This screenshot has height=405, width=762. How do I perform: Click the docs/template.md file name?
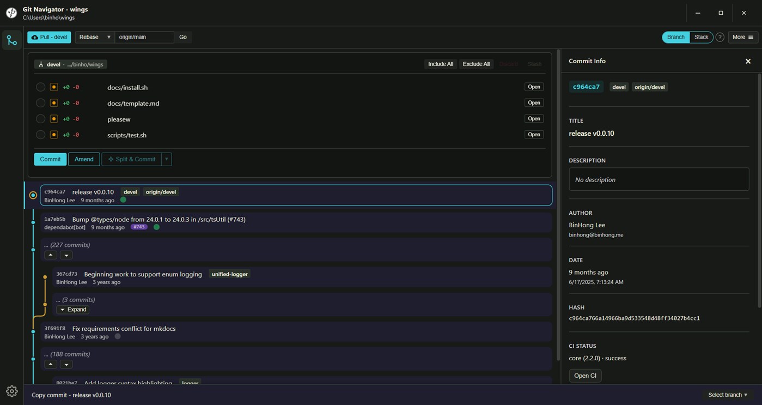pyautogui.click(x=133, y=103)
